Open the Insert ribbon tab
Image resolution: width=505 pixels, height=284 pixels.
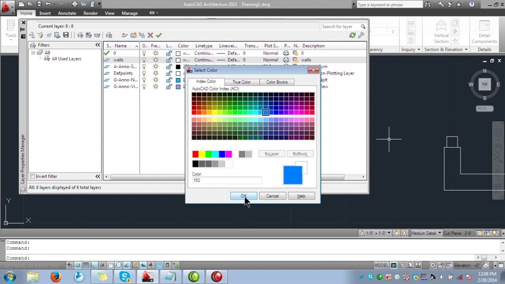click(x=45, y=13)
